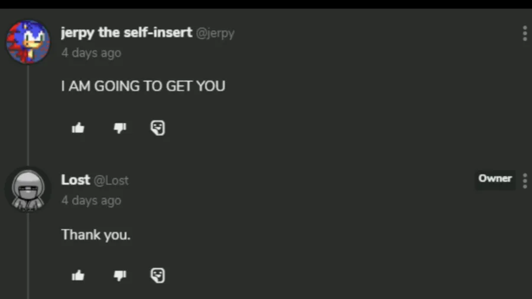The image size is (532, 299).
Task: Click the @jerpy username handle
Action: [x=215, y=33]
